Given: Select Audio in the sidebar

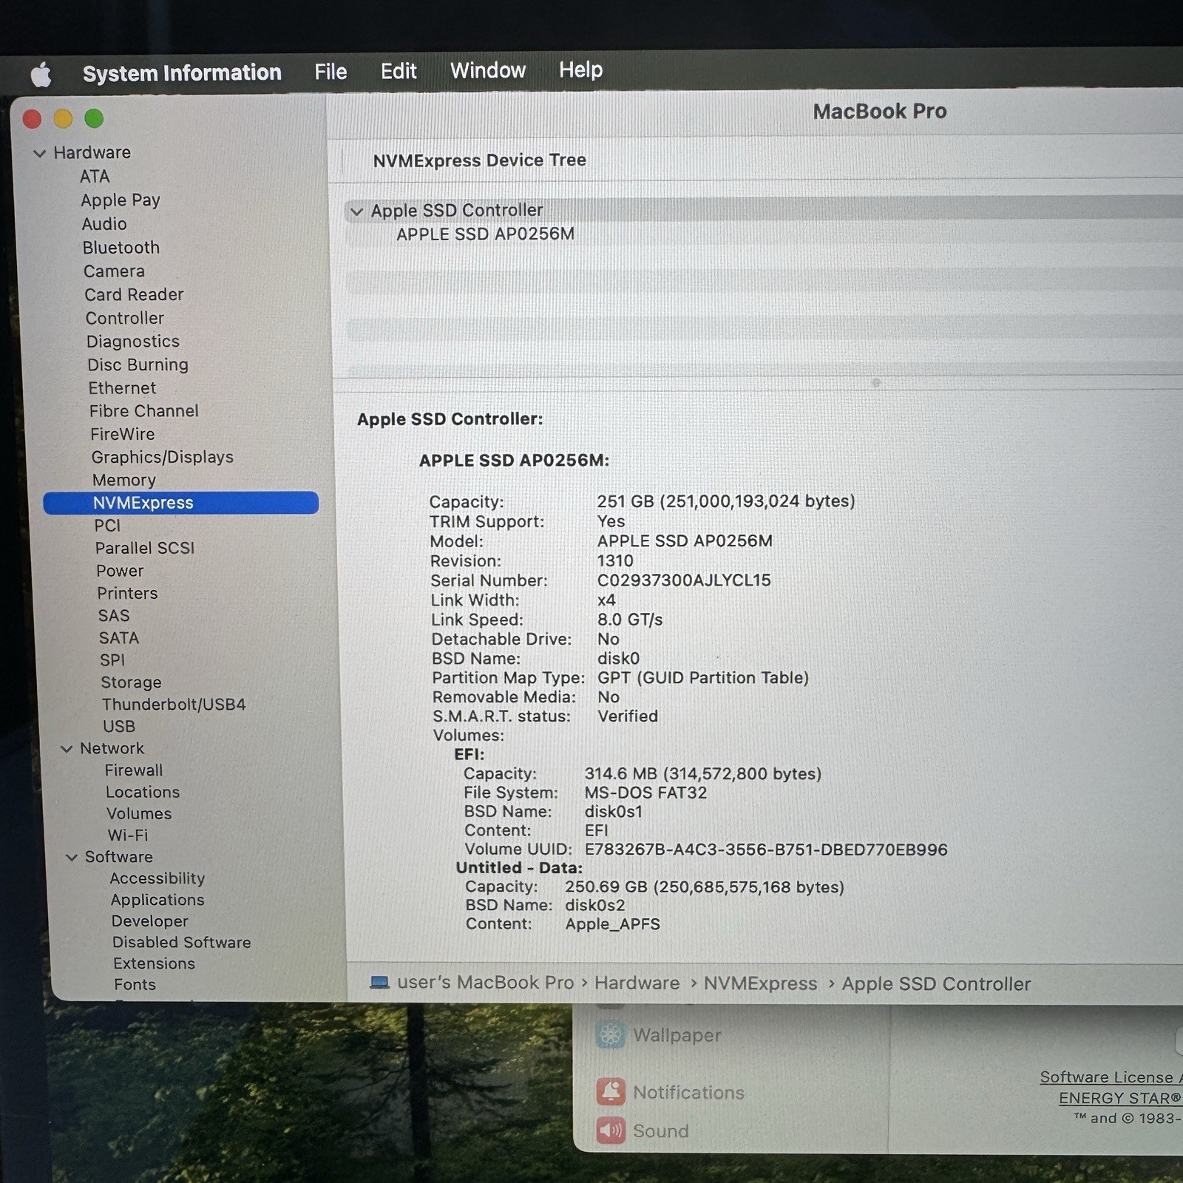Looking at the screenshot, I should click(x=104, y=224).
